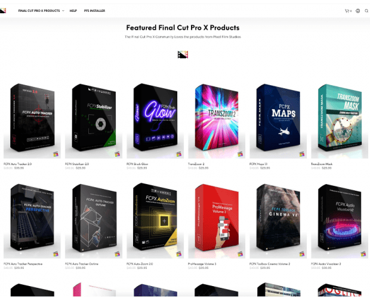Click Final Cut badge on TransZoom 2 image
370x298 pixels.
(x=240, y=154)
